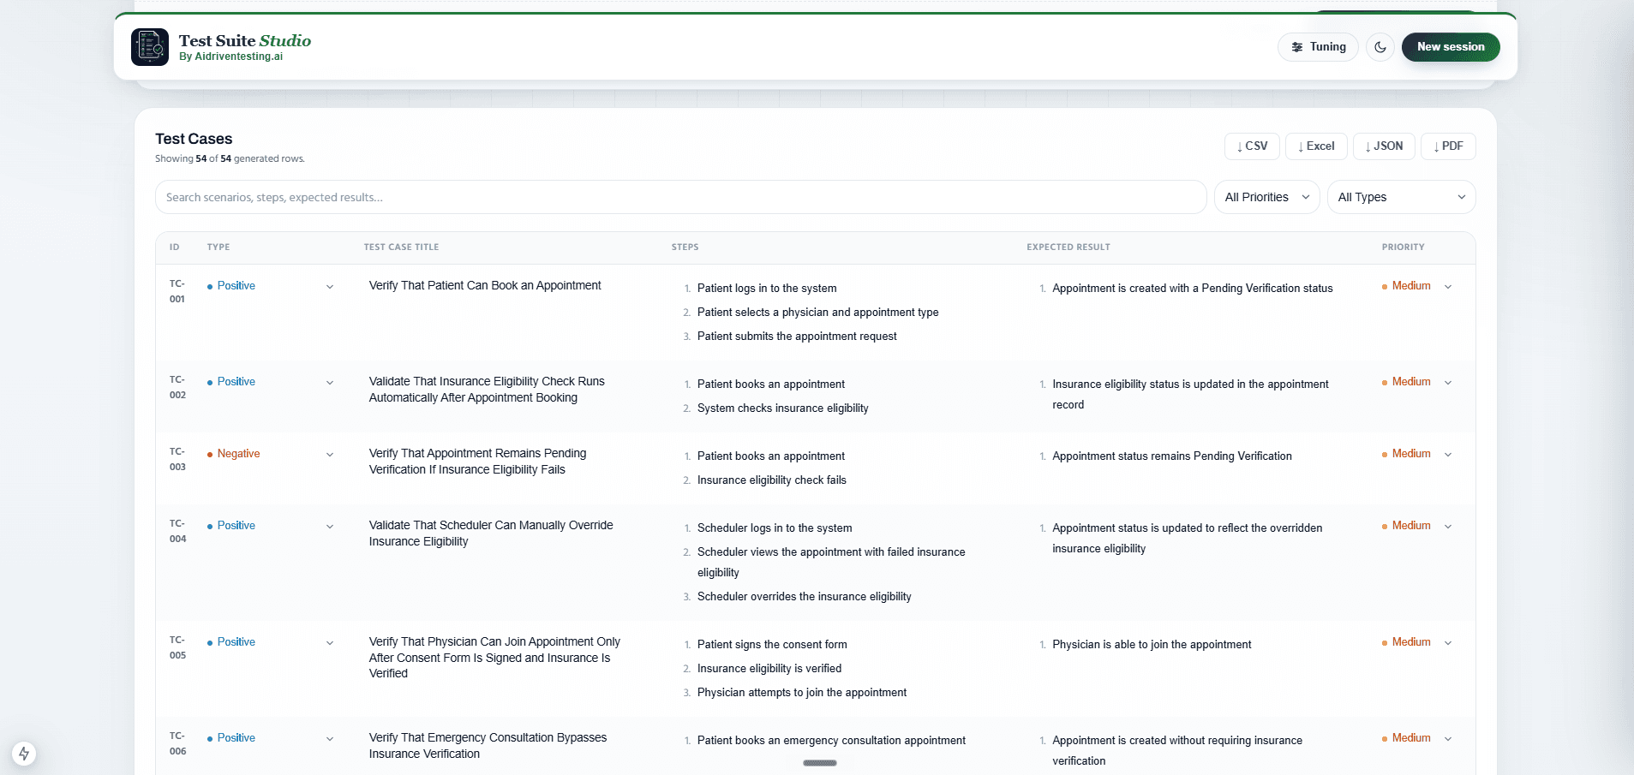This screenshot has width=1634, height=775.
Task: Open Medium priority dropdown for TC-005
Action: (1416, 642)
